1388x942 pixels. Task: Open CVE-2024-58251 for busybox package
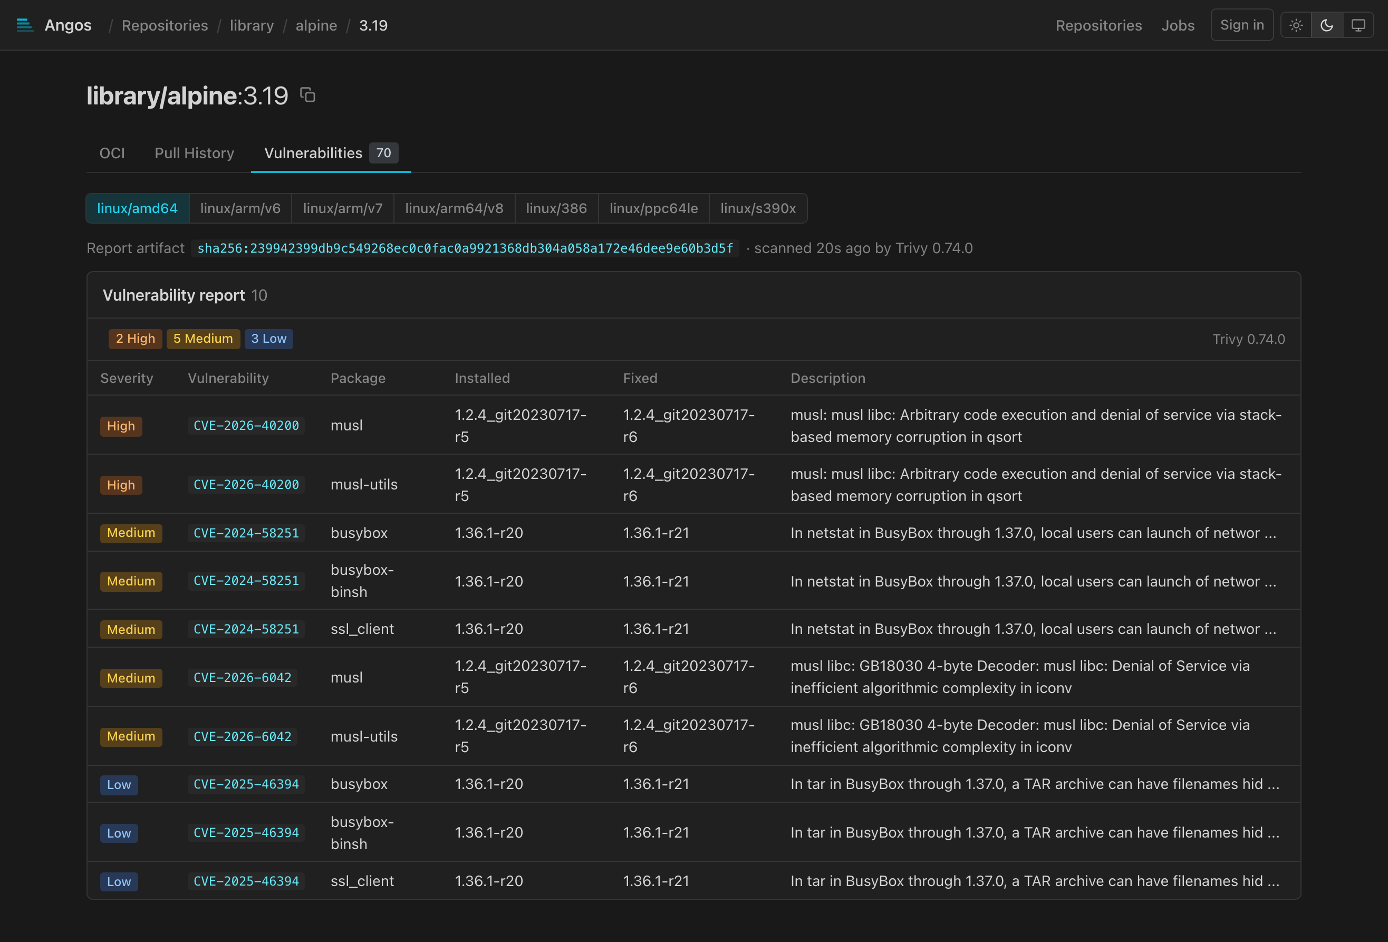246,533
